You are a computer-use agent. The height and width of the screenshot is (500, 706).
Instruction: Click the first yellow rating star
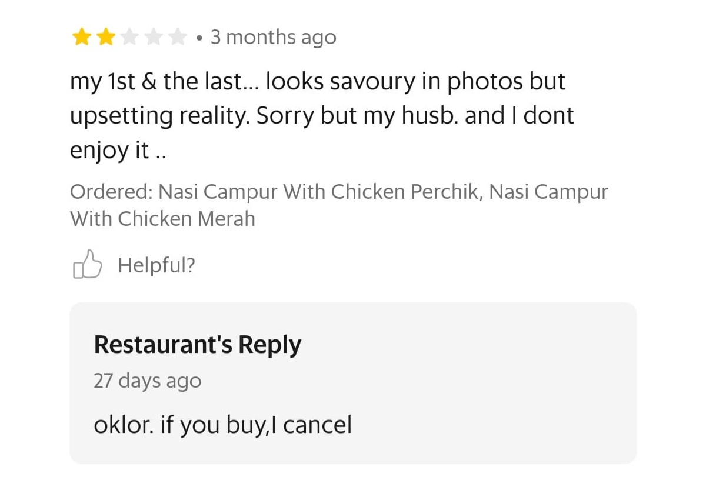pyautogui.click(x=81, y=38)
